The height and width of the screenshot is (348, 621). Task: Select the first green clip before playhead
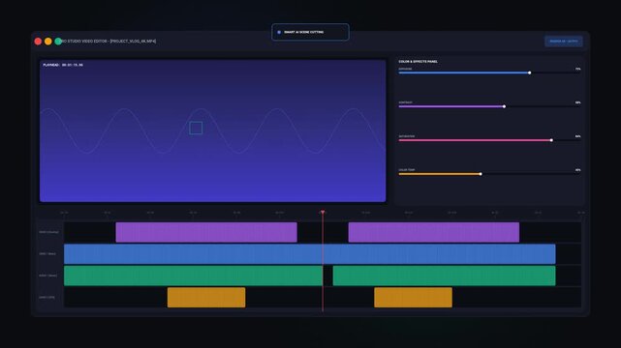tap(193, 275)
